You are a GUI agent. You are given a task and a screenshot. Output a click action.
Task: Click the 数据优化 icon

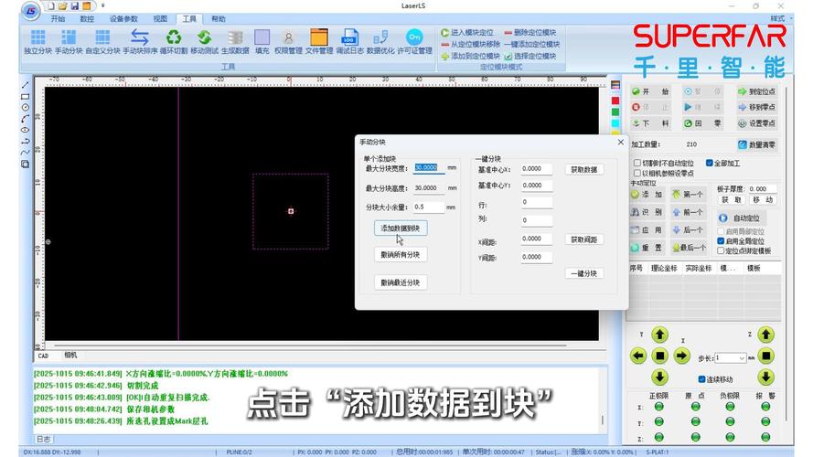(x=380, y=37)
